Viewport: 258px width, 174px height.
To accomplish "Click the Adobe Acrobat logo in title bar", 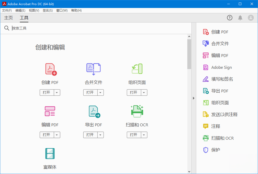I will coord(4,4).
